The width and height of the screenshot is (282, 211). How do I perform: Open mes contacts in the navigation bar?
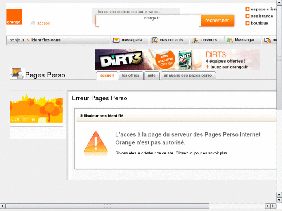click(171, 40)
